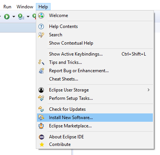
Task: Click the About Eclipse IDE logo icon
Action: (42, 137)
